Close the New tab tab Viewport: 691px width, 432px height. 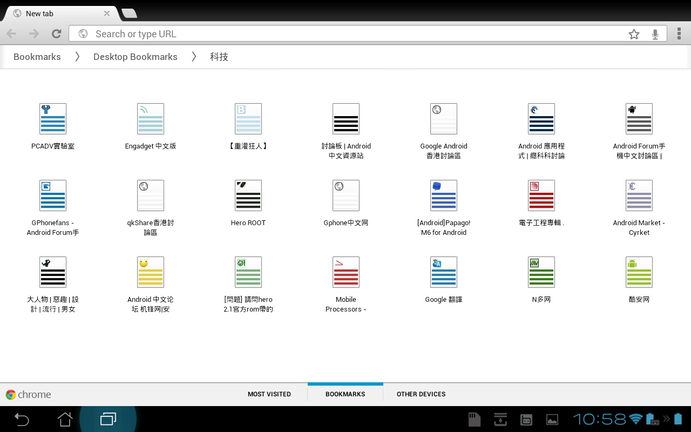107,13
